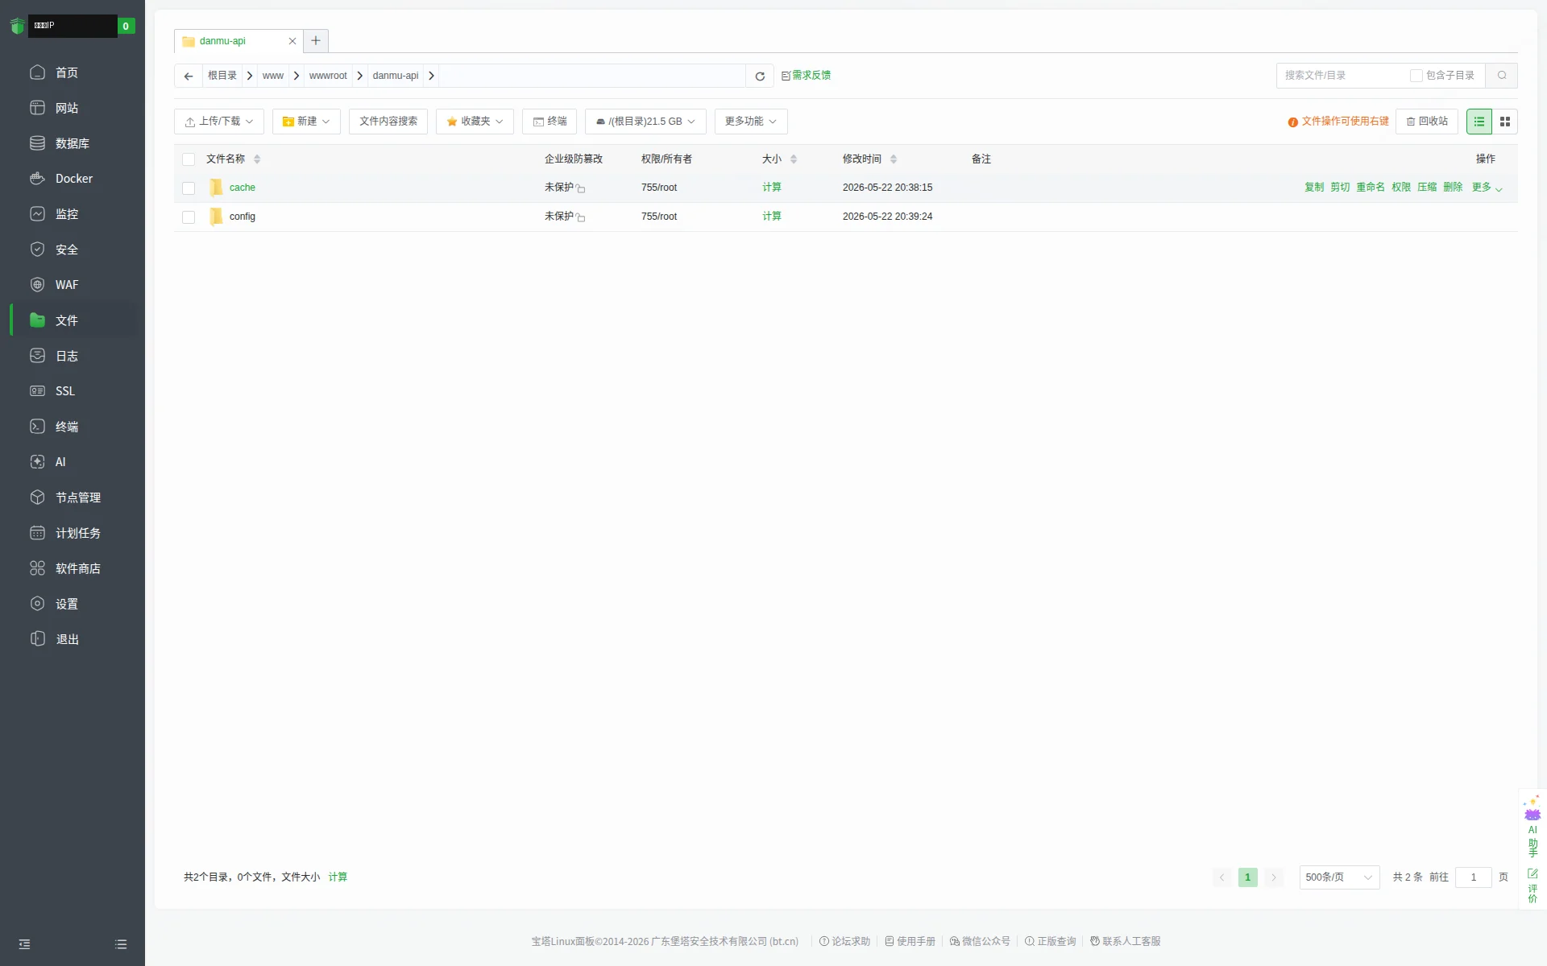Image resolution: width=1547 pixels, height=966 pixels.
Task: Click the page number jump input
Action: [x=1474, y=877]
